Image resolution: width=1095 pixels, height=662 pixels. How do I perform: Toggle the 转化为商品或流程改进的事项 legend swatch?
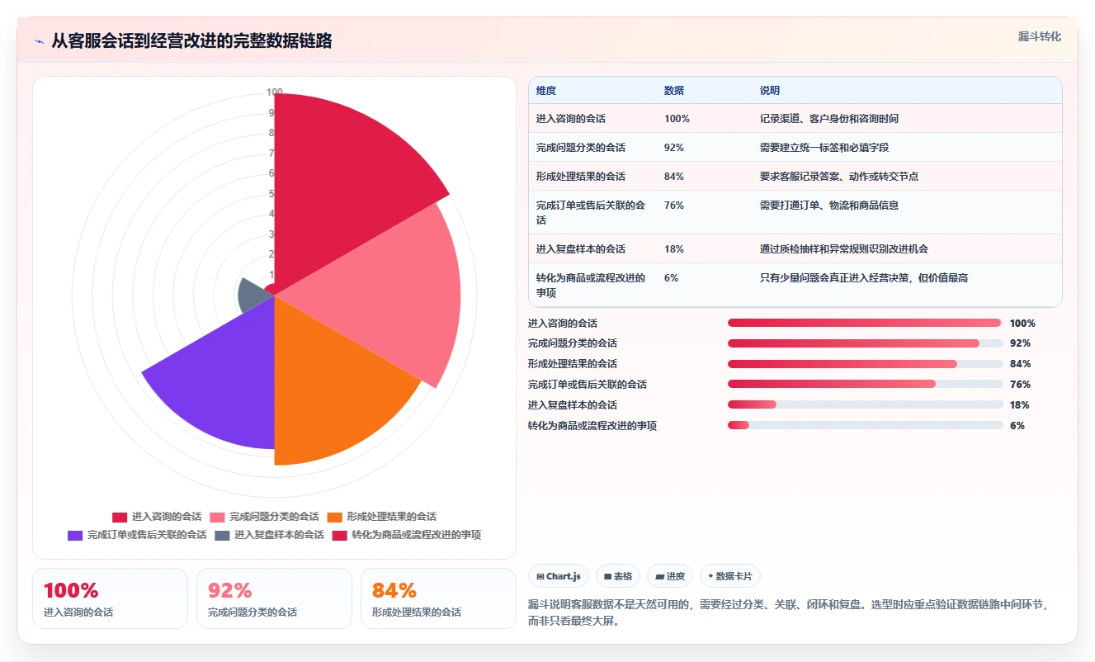339,535
